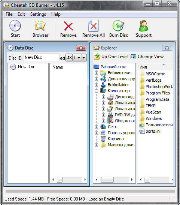Expand the Сеть tree node
Viewport: 180px width, 205px height.
pos(96,127)
